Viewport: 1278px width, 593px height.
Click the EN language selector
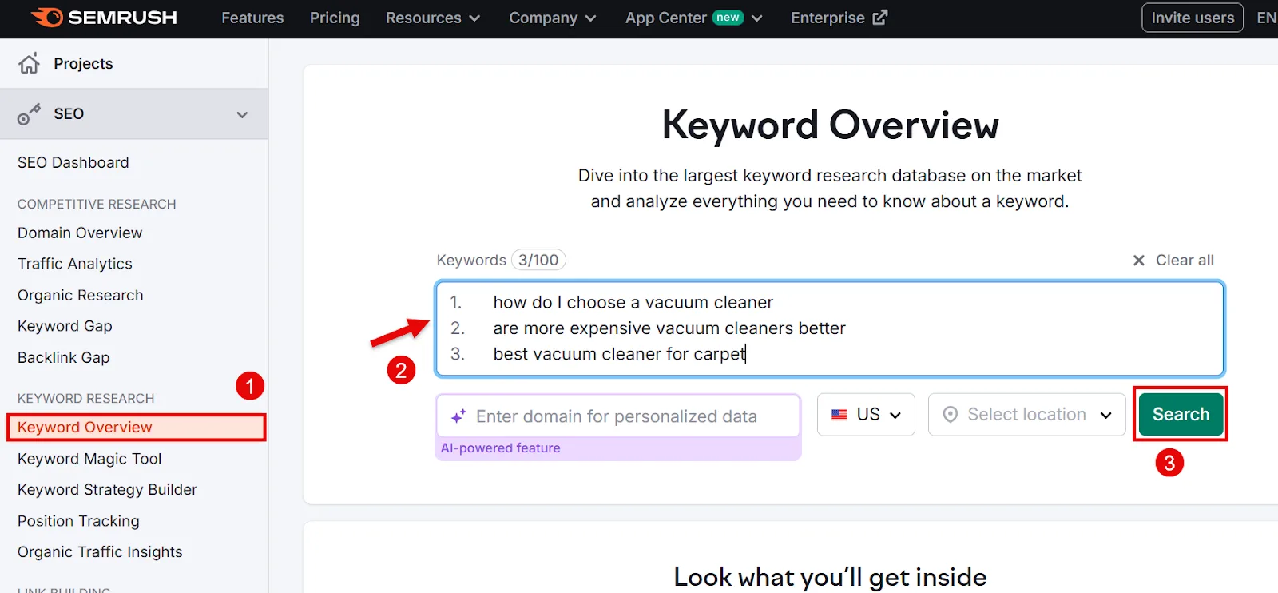1266,18
